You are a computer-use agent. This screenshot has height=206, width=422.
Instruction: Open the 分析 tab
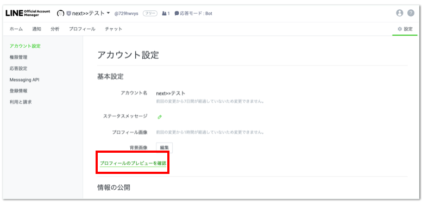[55, 29]
